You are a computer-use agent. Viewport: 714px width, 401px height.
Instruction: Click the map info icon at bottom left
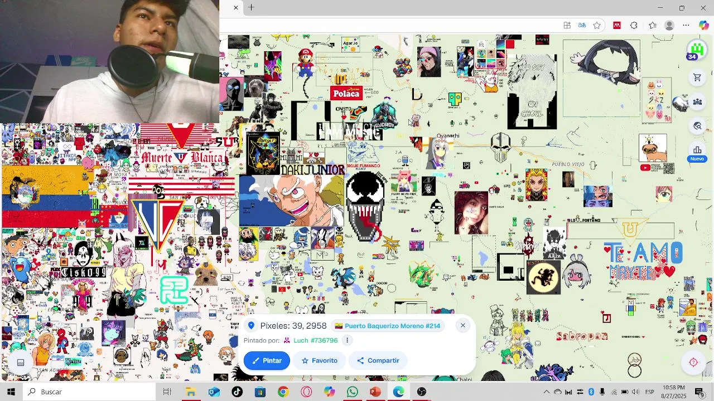[x=21, y=363]
